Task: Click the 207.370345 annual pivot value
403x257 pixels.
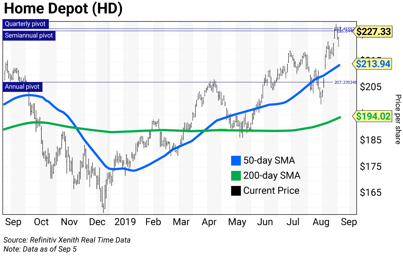Action: 345,82
